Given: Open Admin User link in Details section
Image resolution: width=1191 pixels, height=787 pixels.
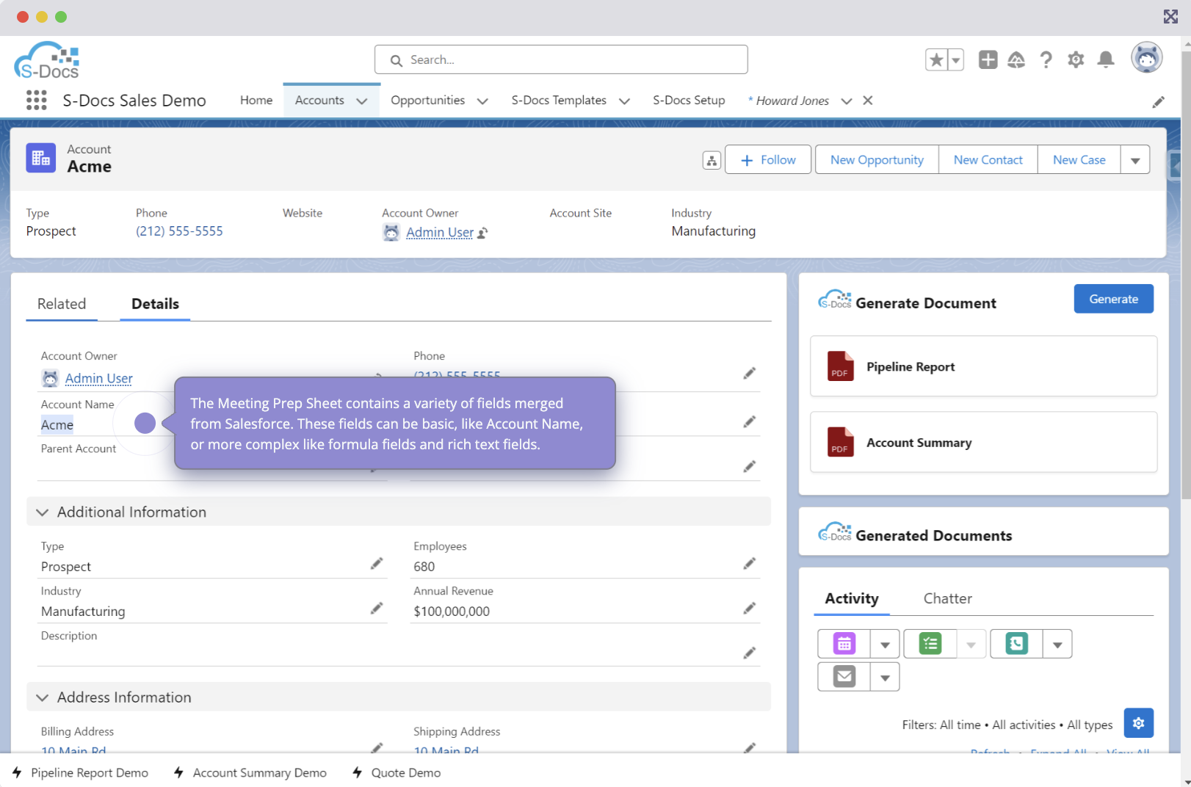Looking at the screenshot, I should pyautogui.click(x=98, y=379).
